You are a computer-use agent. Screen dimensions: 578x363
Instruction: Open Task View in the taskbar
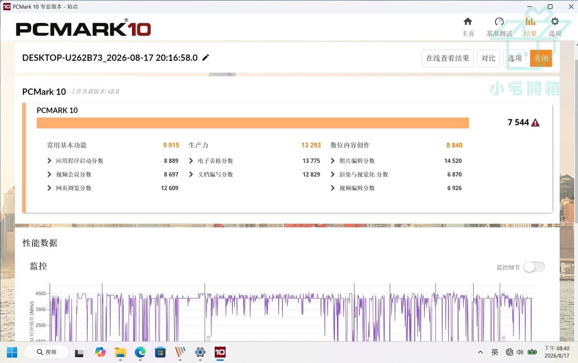coord(80,352)
